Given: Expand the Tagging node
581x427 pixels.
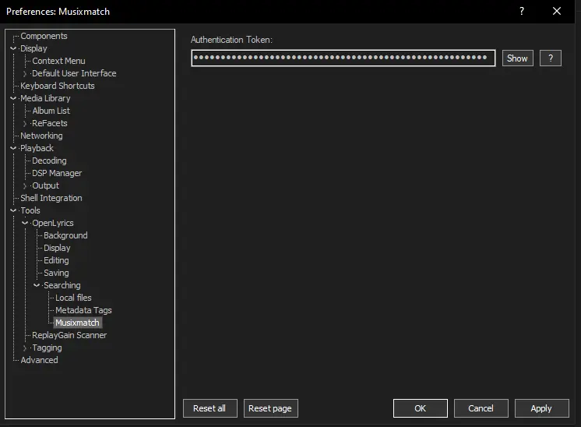Looking at the screenshot, I should point(25,348).
